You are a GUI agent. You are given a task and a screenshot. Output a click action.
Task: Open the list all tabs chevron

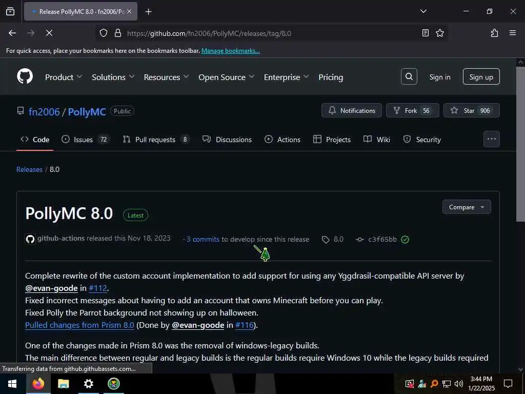click(x=423, y=11)
